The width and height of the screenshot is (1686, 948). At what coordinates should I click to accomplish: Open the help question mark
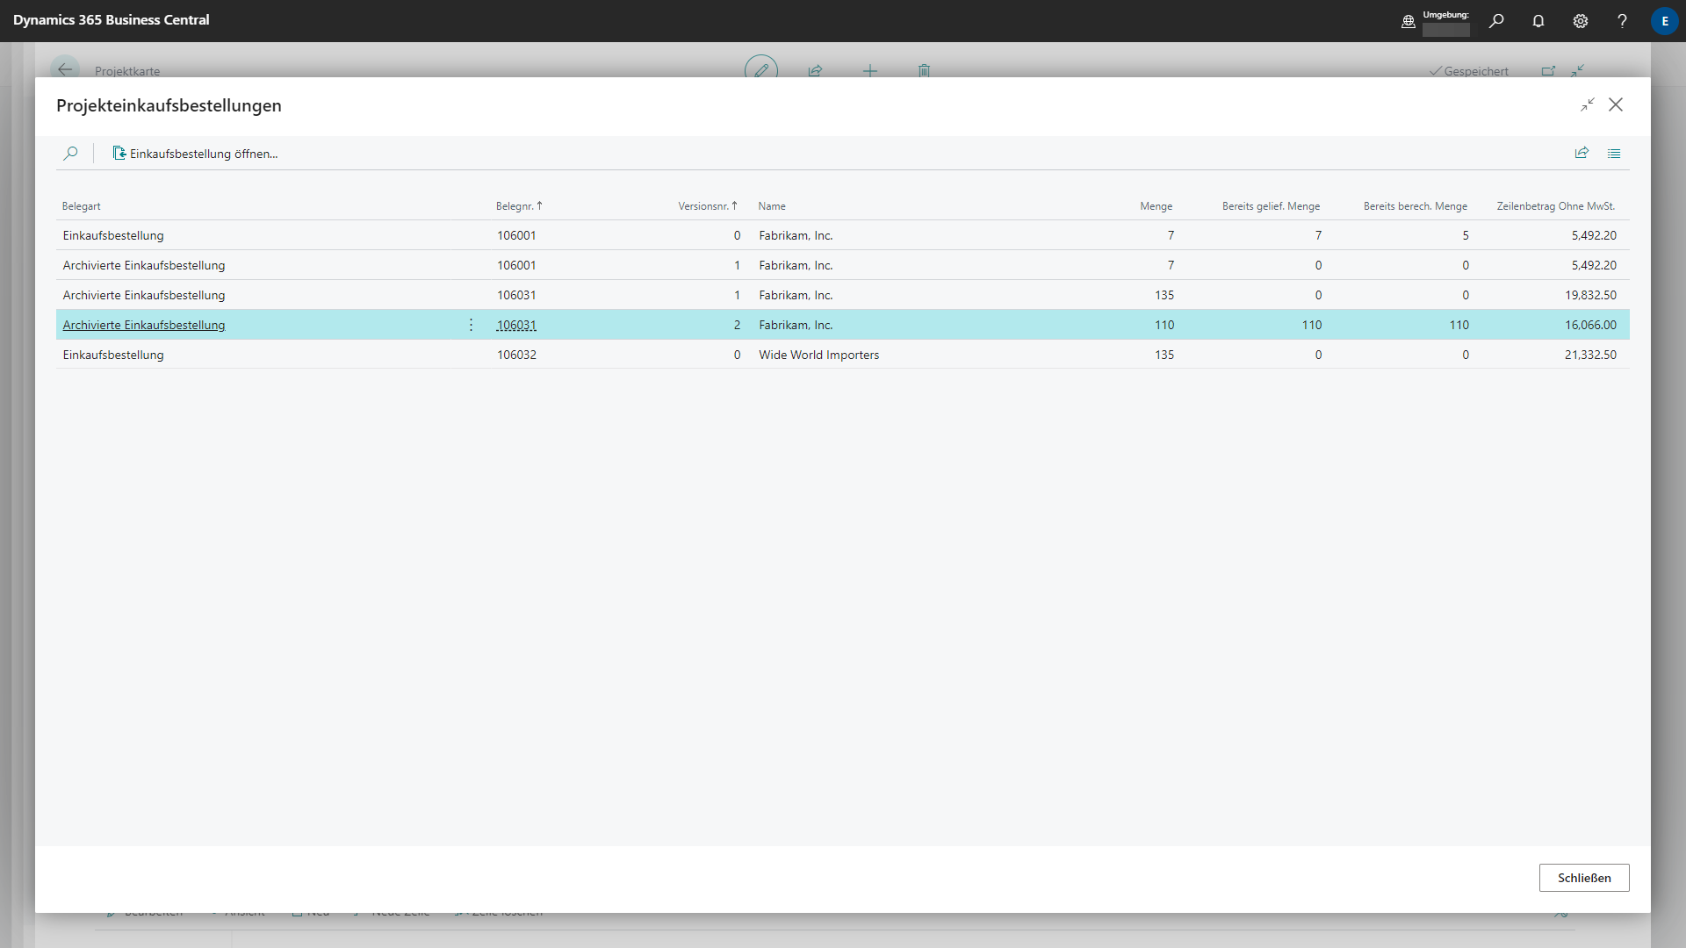(1622, 21)
